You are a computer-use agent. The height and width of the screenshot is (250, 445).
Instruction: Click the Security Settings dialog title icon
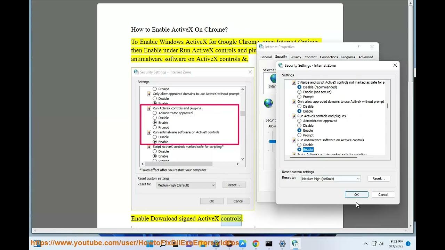point(281,65)
